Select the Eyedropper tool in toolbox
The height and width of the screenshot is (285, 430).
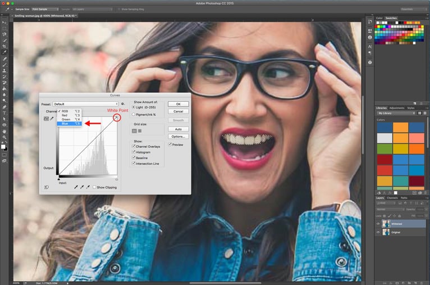(4, 52)
